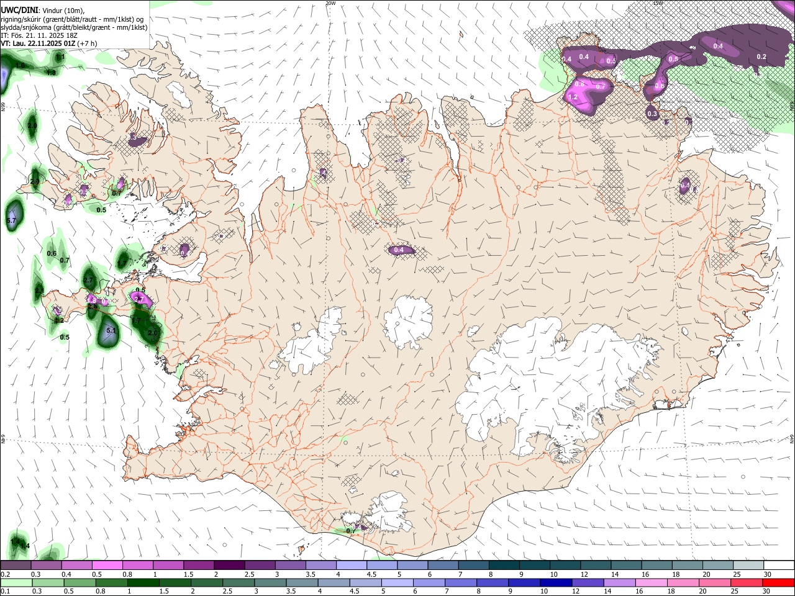Click the '0.1' label in the lower scale

click(5, 592)
